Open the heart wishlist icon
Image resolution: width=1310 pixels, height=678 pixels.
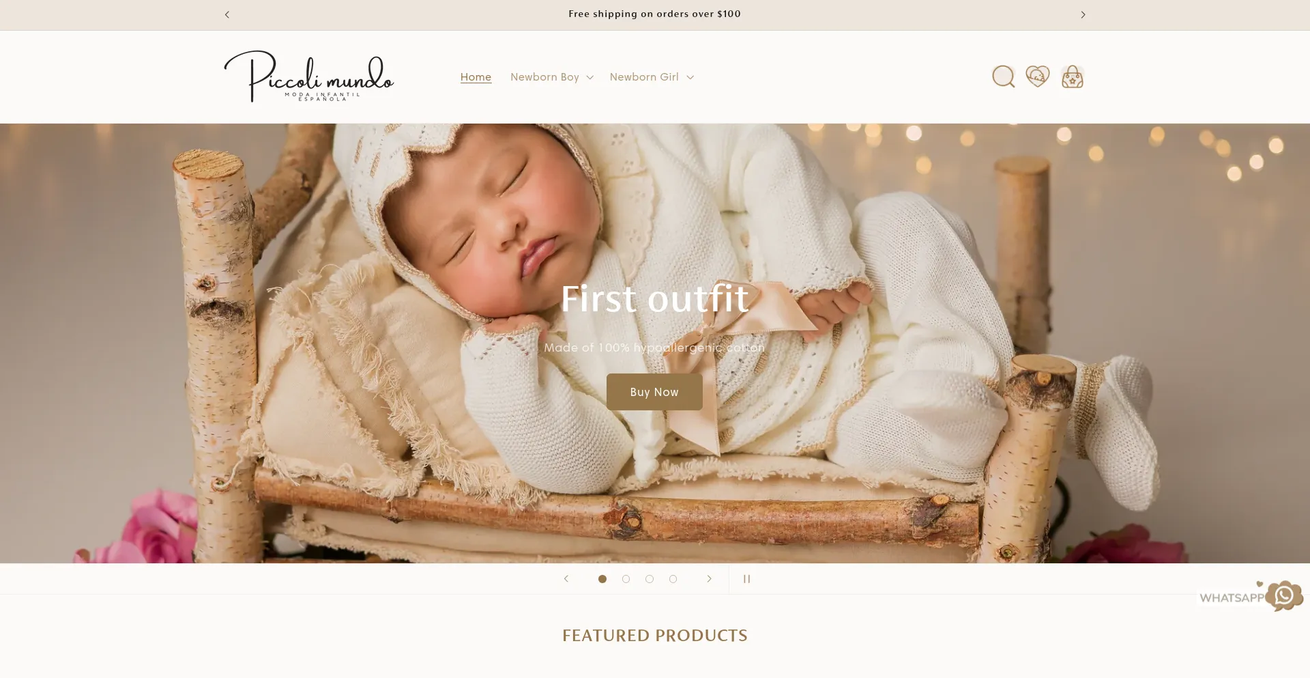1037,76
